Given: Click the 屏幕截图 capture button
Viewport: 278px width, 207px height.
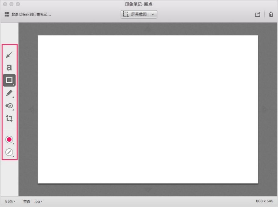Looking at the screenshot, I should pyautogui.click(x=135, y=14).
